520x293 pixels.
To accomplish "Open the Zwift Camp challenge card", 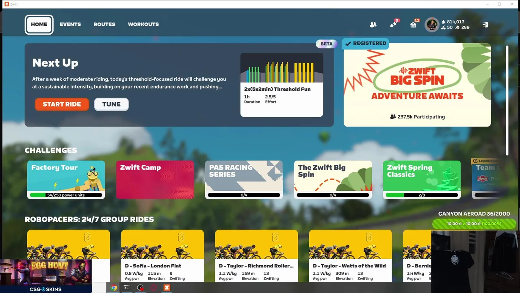I will click(155, 179).
